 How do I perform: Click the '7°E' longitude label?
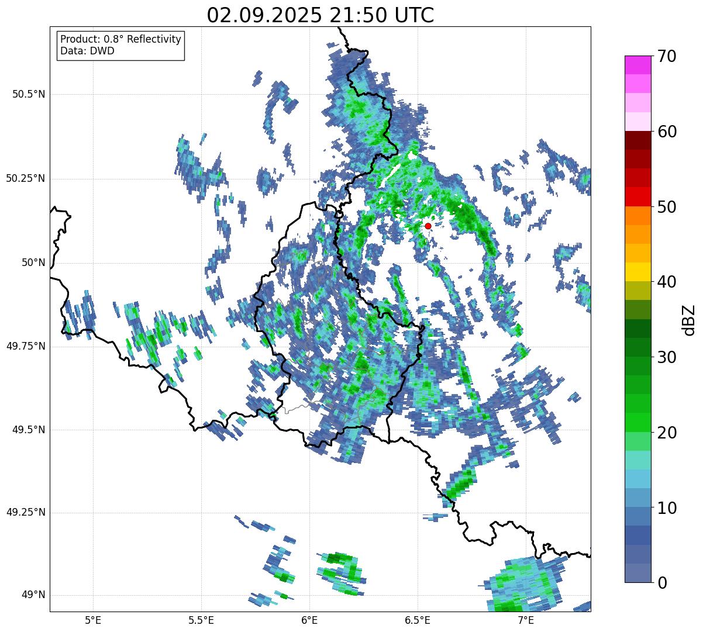tap(526, 620)
